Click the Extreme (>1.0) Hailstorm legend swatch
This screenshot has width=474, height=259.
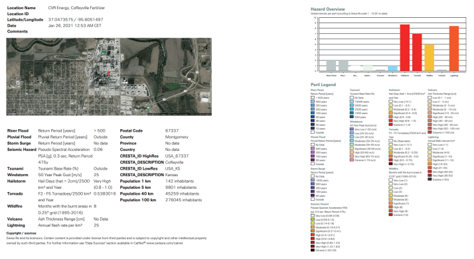[390, 125]
